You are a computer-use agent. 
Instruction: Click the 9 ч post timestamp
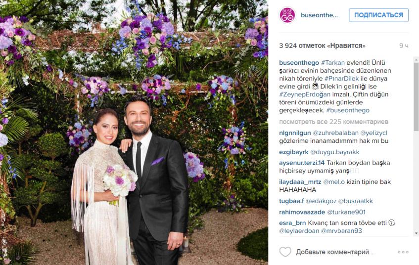click(x=404, y=46)
